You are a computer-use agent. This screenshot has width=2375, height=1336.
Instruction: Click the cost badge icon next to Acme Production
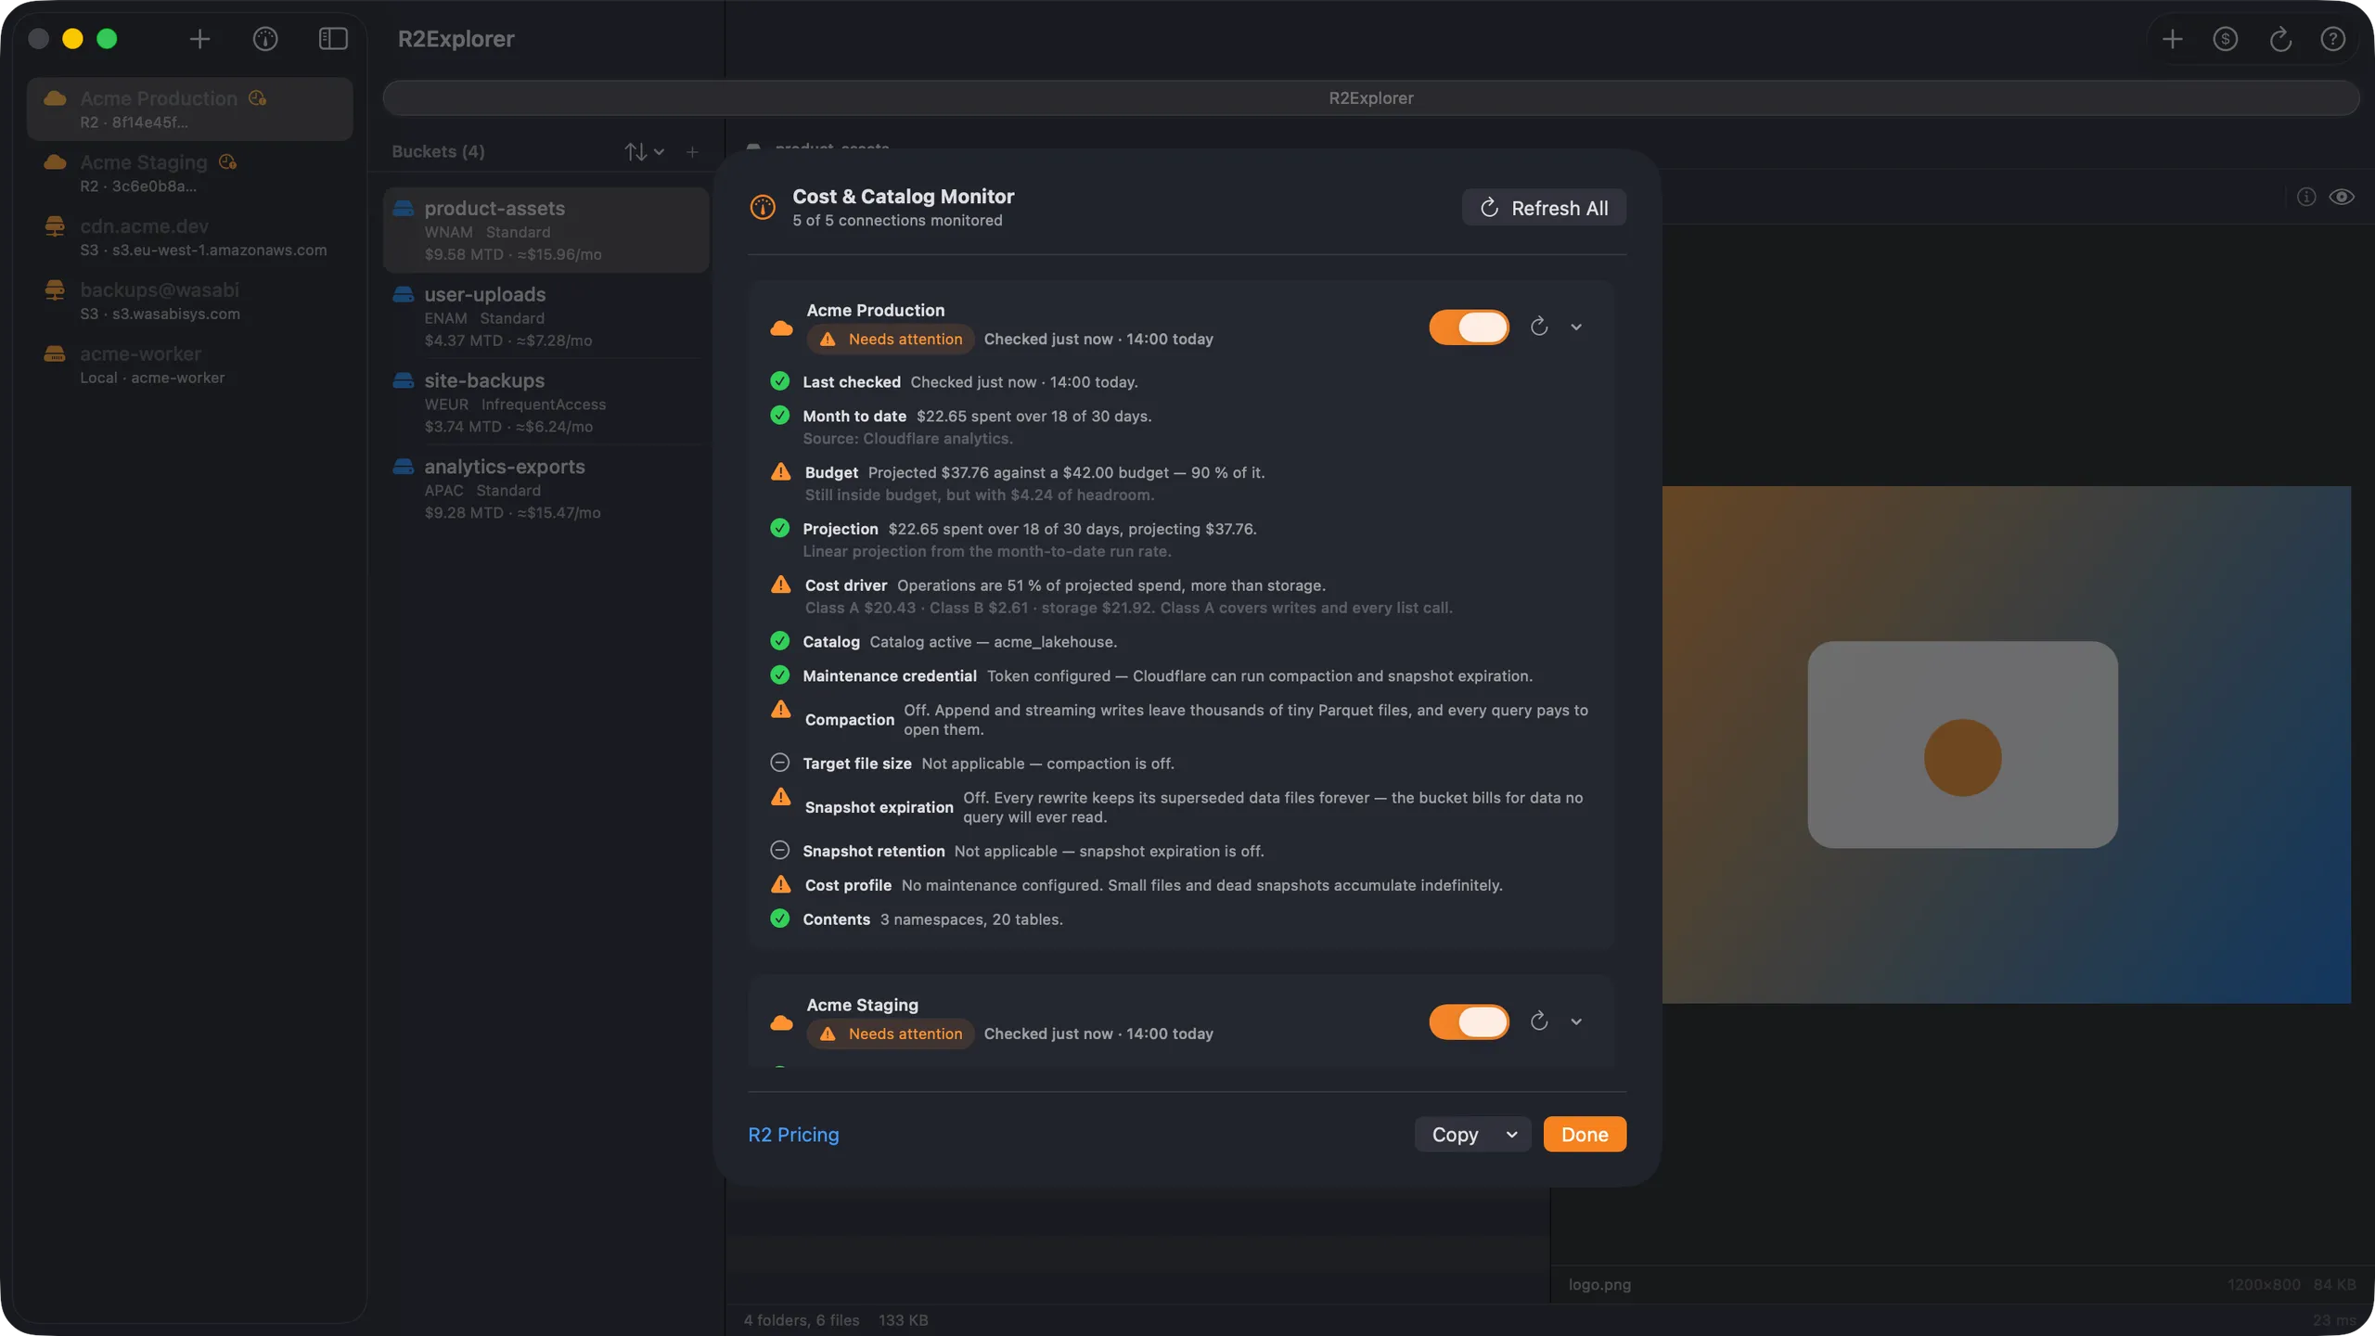257,97
